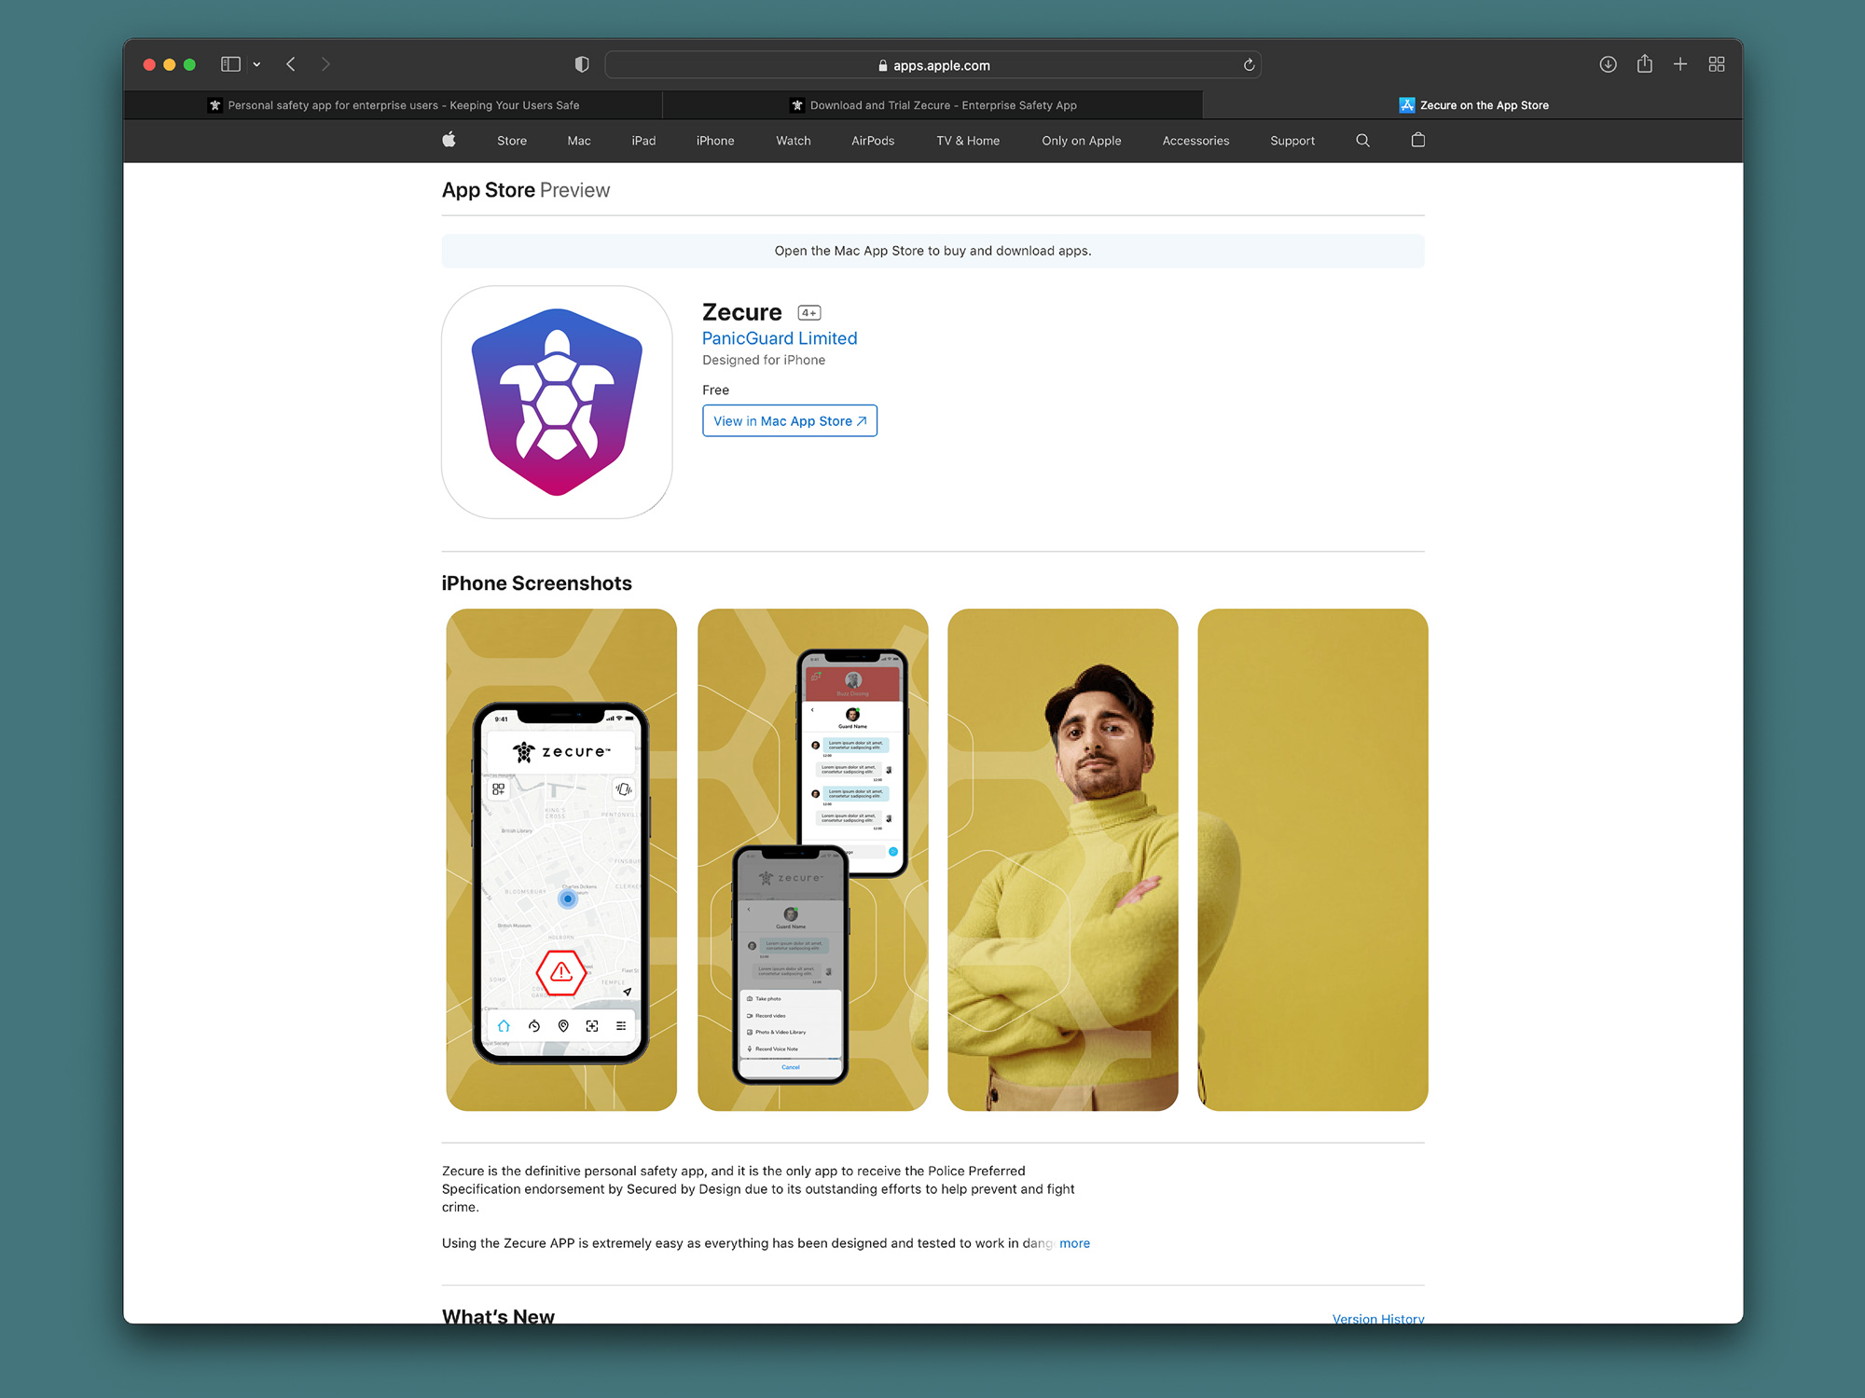
Task: Open the fourth plain yellow screenshot
Action: click(x=1313, y=859)
